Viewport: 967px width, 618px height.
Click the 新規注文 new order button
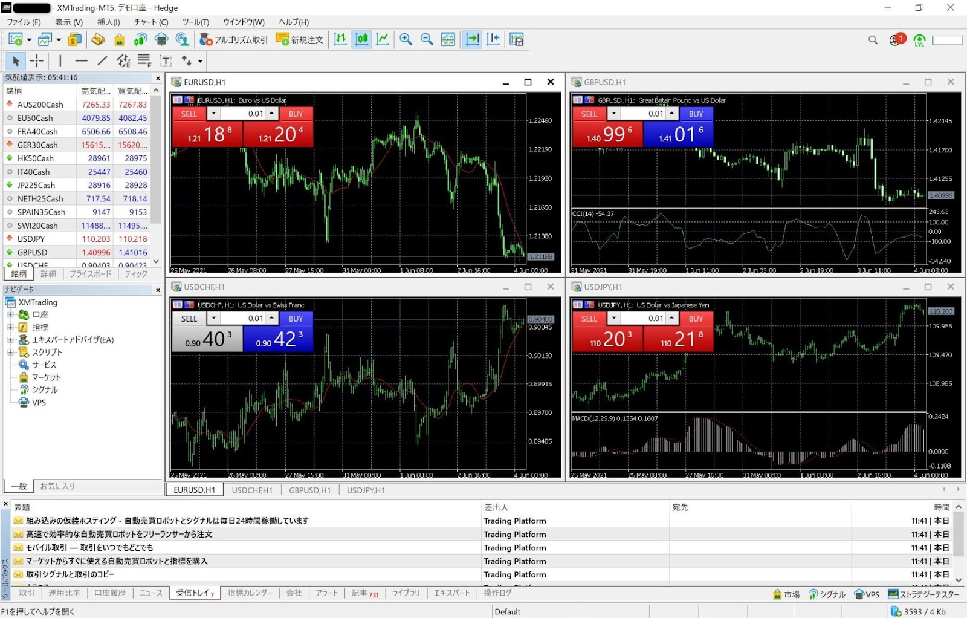tap(300, 39)
